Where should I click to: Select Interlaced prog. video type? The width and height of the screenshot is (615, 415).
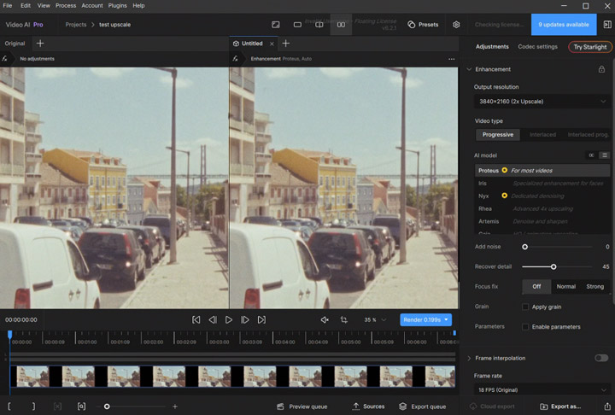coord(588,135)
